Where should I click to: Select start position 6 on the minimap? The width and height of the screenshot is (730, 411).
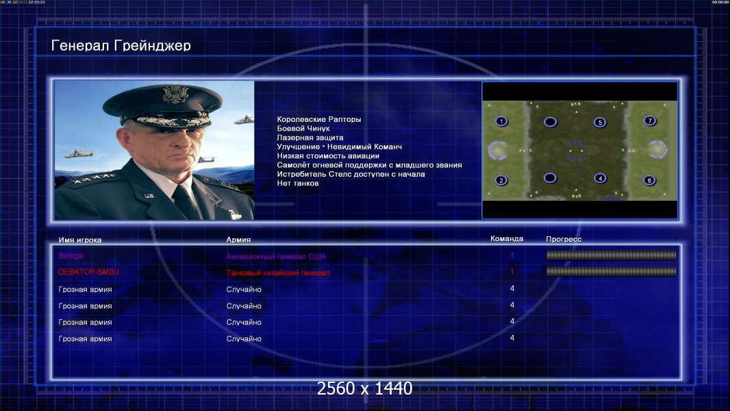pyautogui.click(x=649, y=180)
